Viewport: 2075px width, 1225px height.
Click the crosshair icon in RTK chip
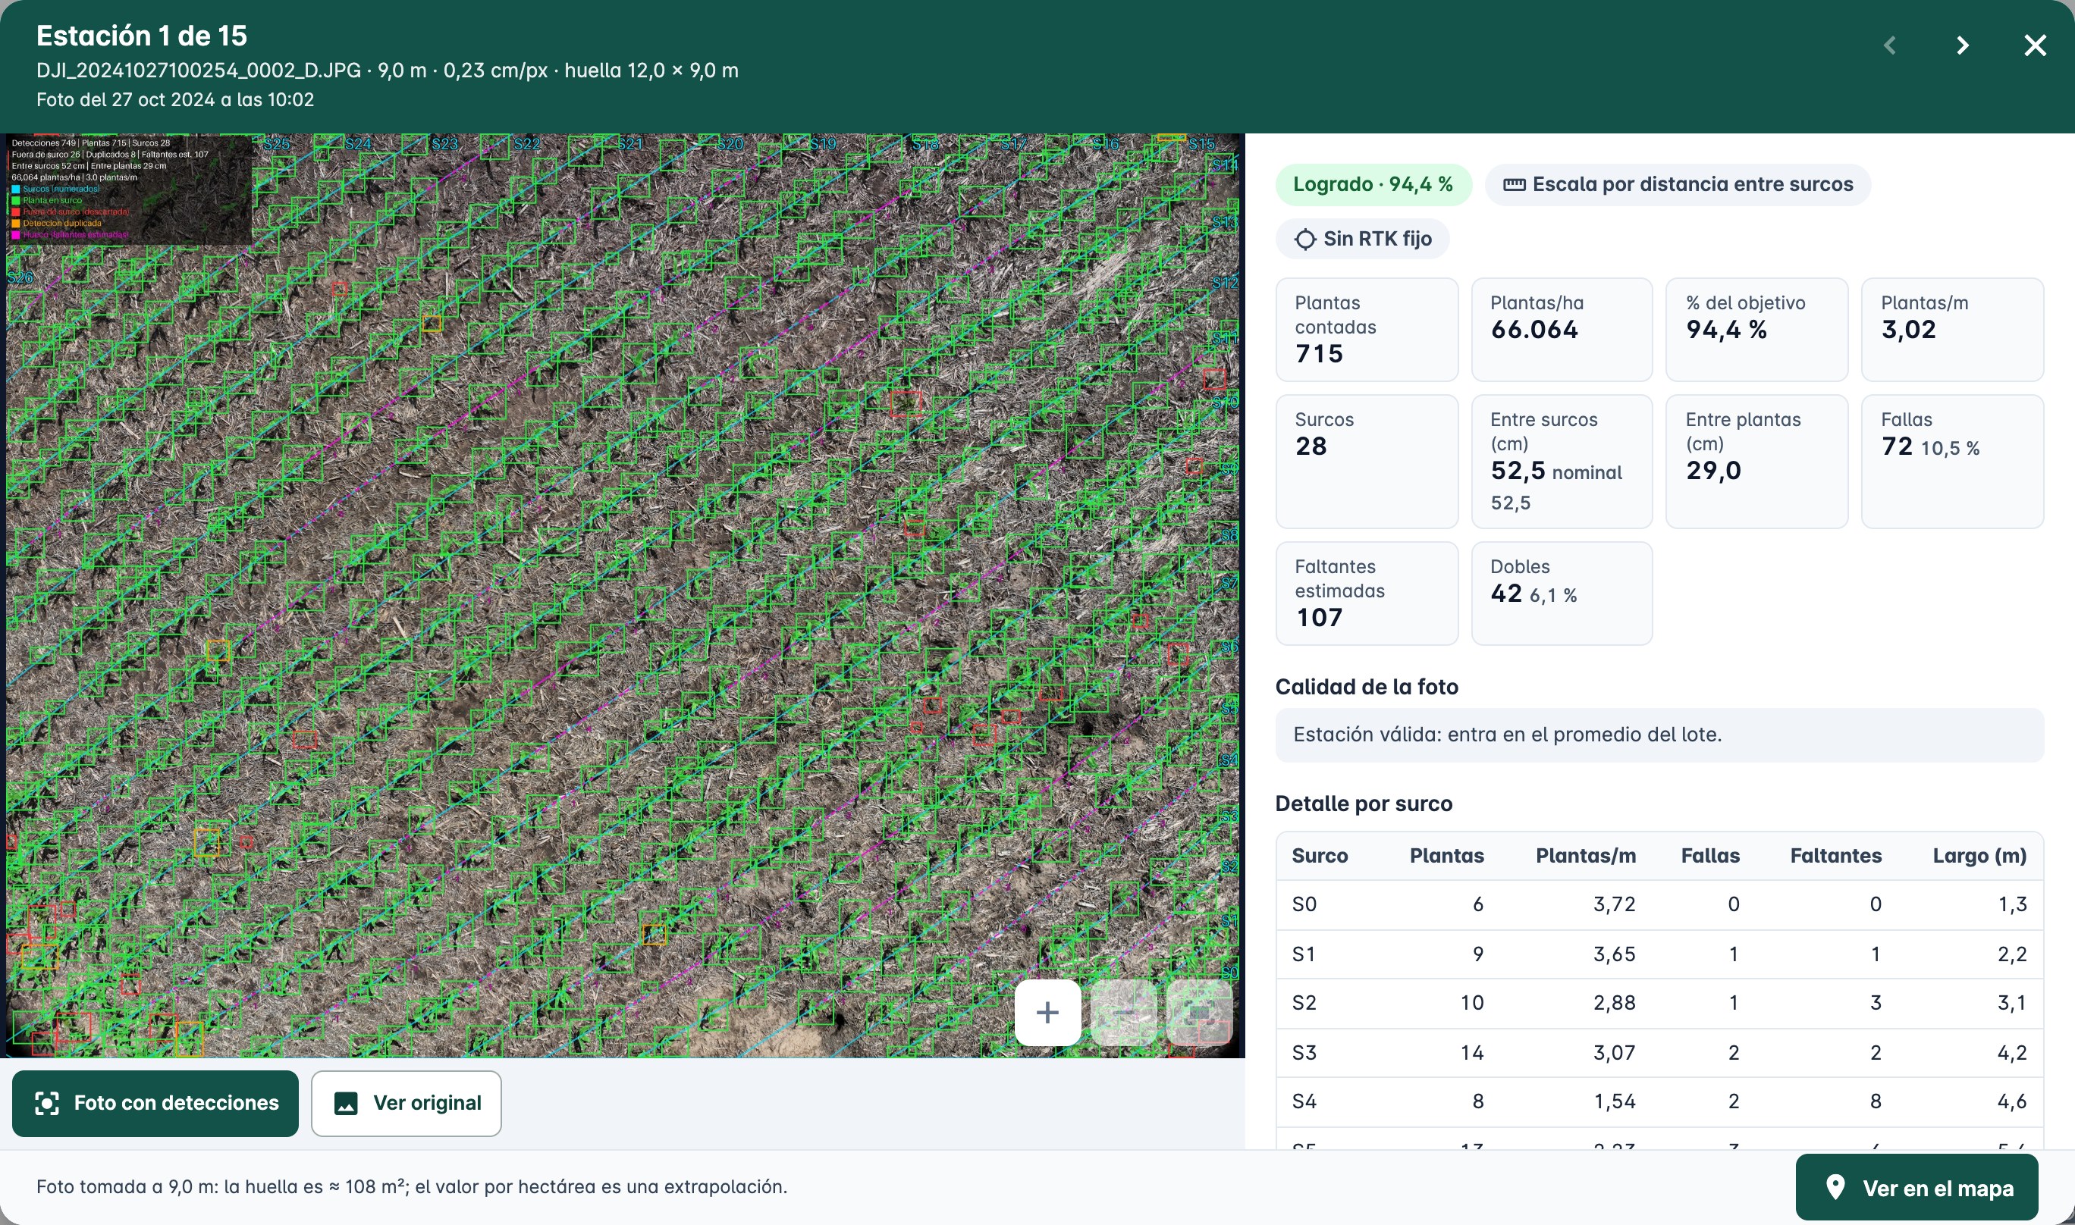(x=1304, y=240)
